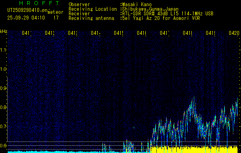Image resolution: width=241 pixels, height=153 pixels.
Task: Click the 1.0 frequency axis label
Action: click(3, 69)
